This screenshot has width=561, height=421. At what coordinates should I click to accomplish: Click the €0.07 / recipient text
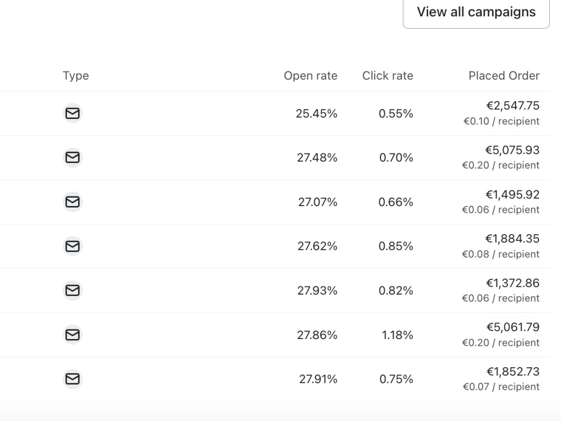(501, 387)
